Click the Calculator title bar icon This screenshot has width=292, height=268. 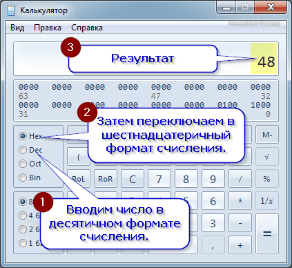coord(11,10)
